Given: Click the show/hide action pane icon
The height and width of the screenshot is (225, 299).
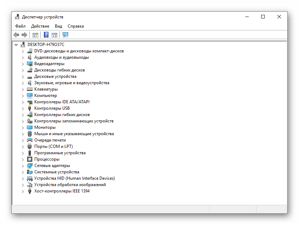Looking at the screenshot, I should click(x=54, y=35).
